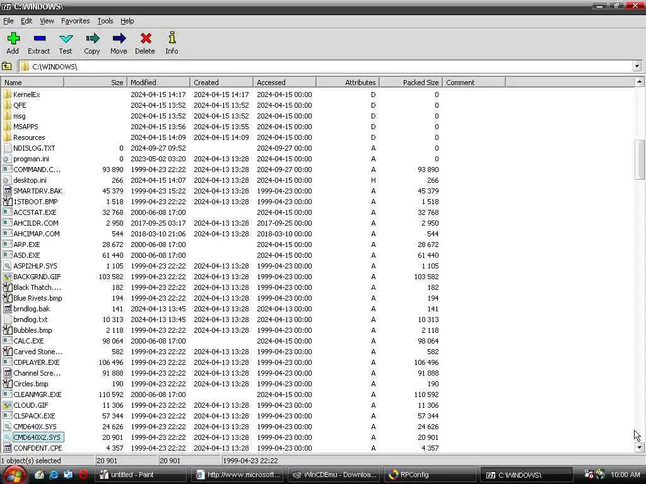This screenshot has width=646, height=484.
Task: Expand the address bar path dropdown
Action: tap(637, 66)
